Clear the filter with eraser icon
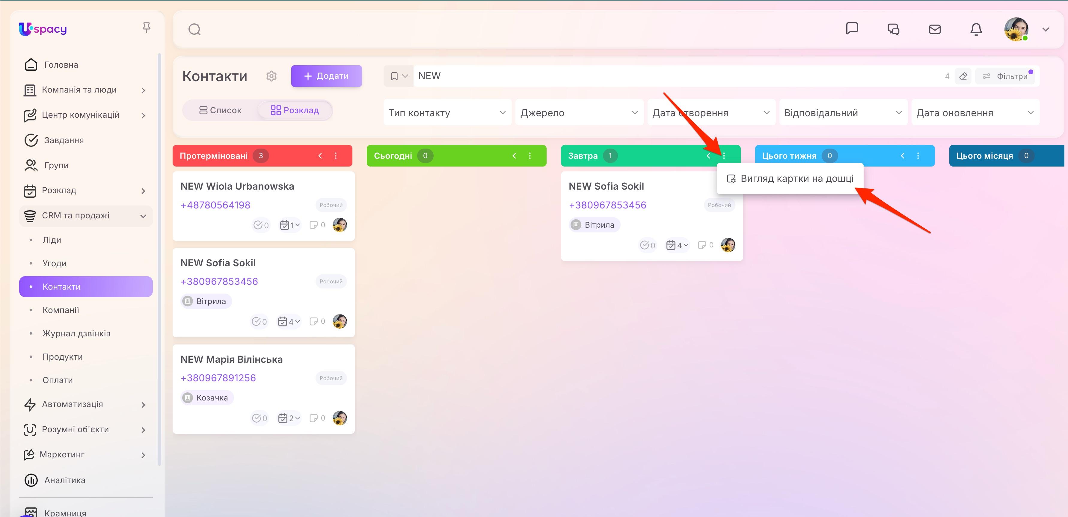This screenshot has height=517, width=1068. point(963,76)
